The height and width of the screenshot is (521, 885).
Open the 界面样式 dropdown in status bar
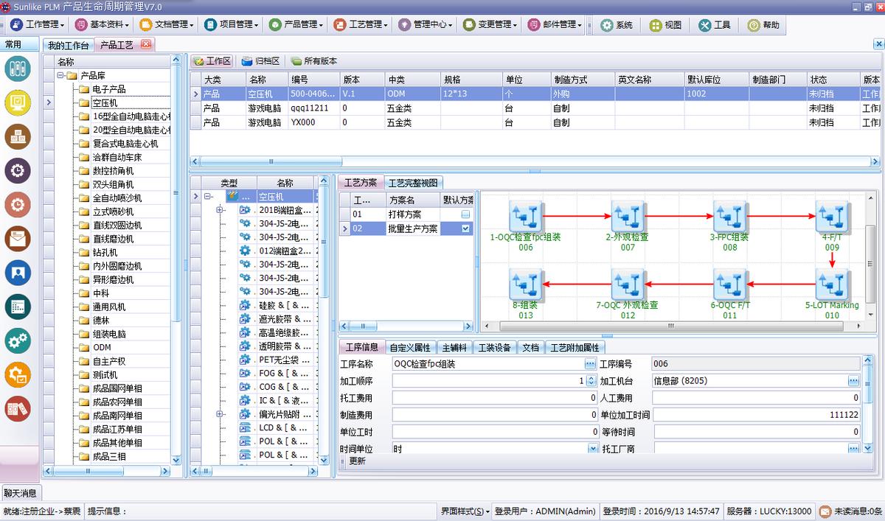point(465,511)
